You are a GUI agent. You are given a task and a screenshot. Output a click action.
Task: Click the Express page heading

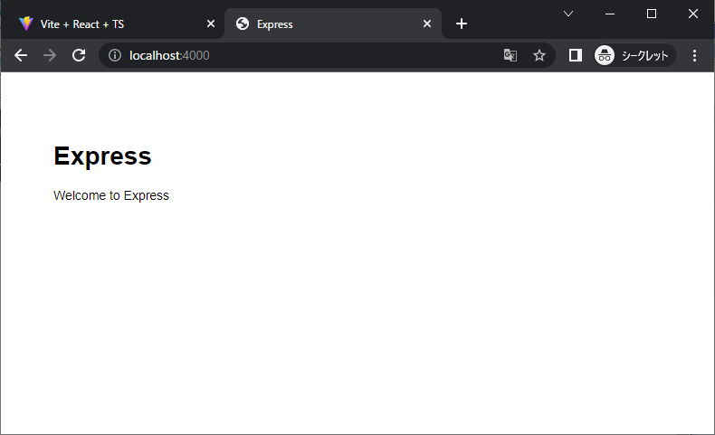102,156
